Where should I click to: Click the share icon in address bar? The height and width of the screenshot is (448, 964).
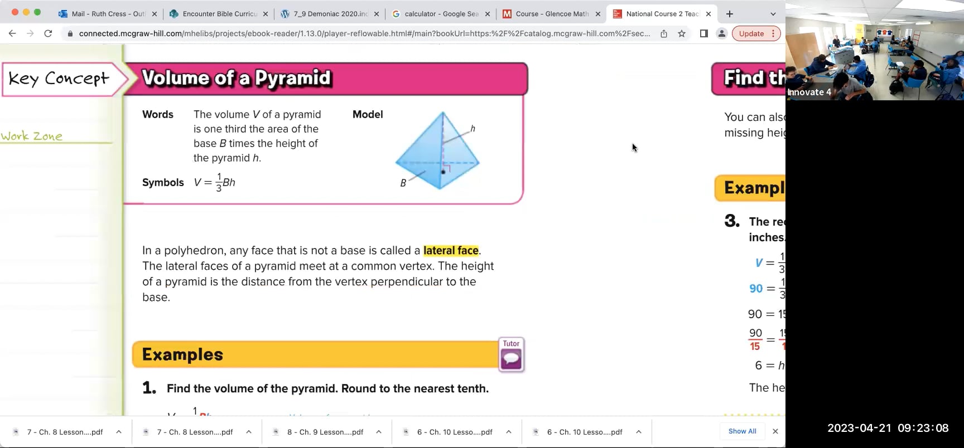click(x=664, y=33)
